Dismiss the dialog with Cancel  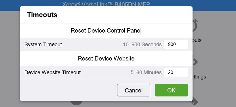[x=134, y=90]
